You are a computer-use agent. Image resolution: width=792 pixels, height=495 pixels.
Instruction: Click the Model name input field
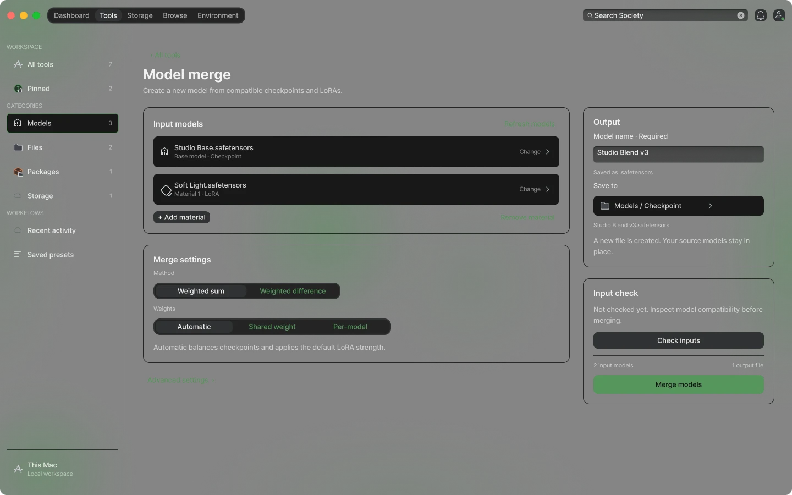(679, 154)
